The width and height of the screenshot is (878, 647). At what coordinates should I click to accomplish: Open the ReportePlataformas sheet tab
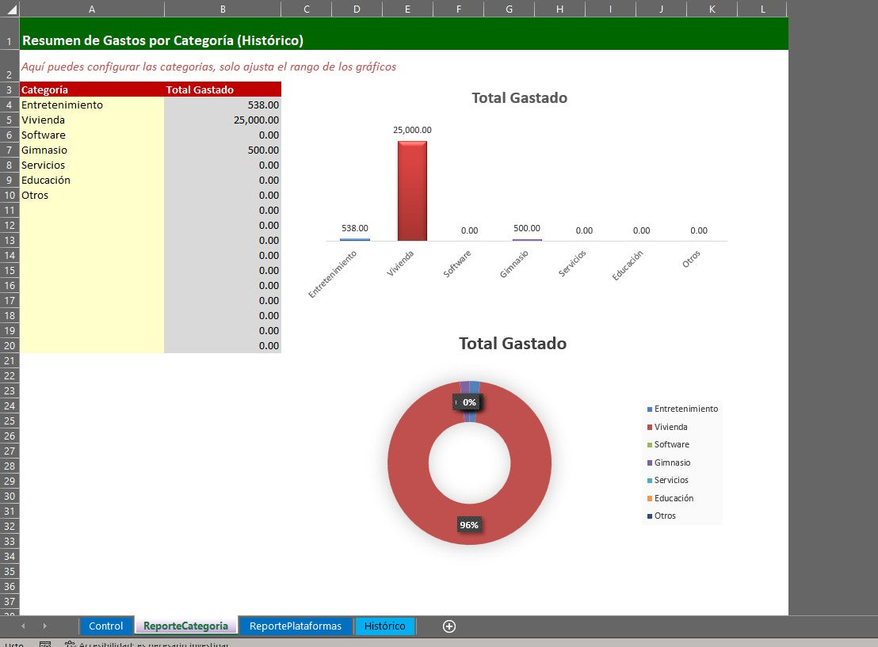tap(295, 626)
